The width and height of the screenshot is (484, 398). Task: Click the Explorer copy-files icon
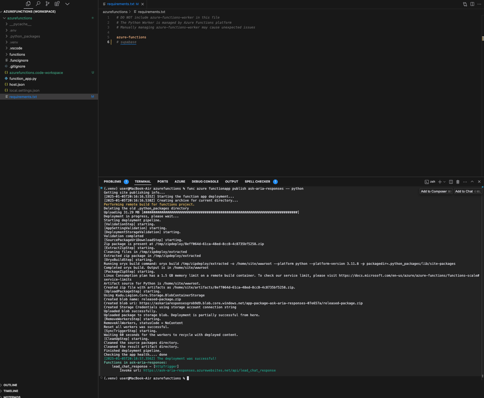click(x=28, y=4)
